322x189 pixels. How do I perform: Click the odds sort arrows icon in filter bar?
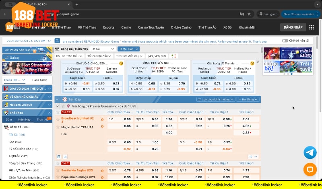point(173,56)
